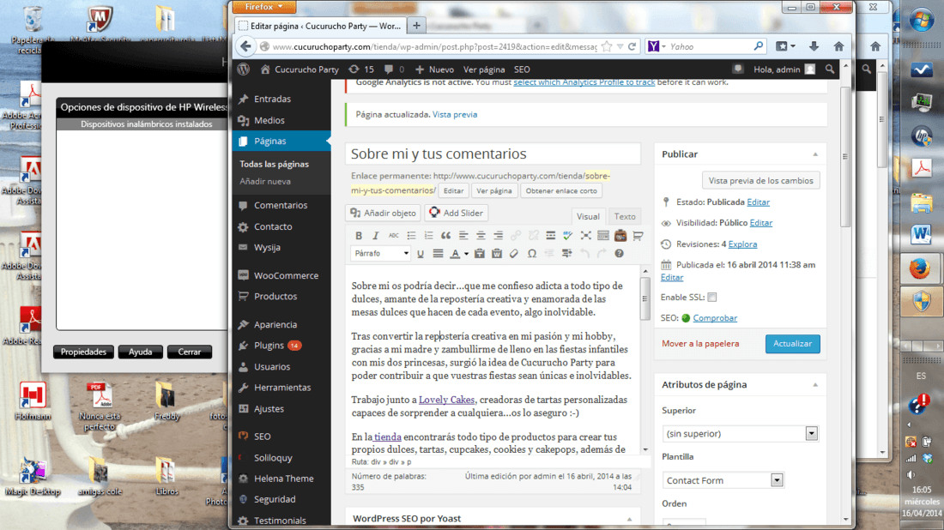Insert a bulleted list
This screenshot has height=530, width=944.
(411, 236)
